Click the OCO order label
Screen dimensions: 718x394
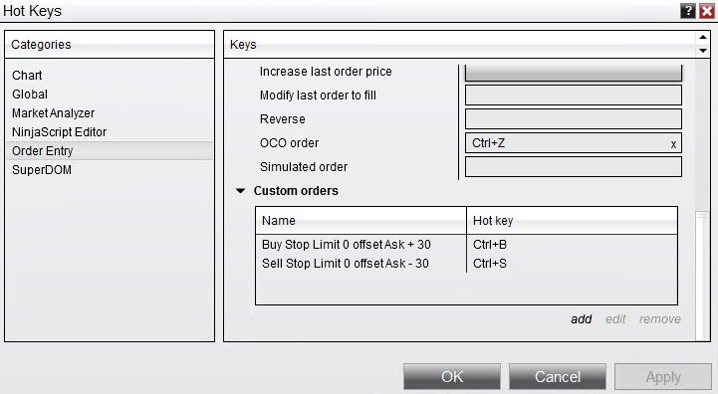[x=289, y=142]
